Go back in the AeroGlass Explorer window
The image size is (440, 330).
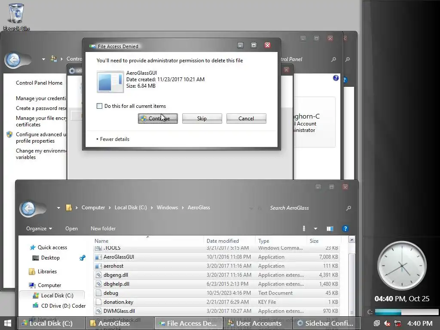click(28, 208)
